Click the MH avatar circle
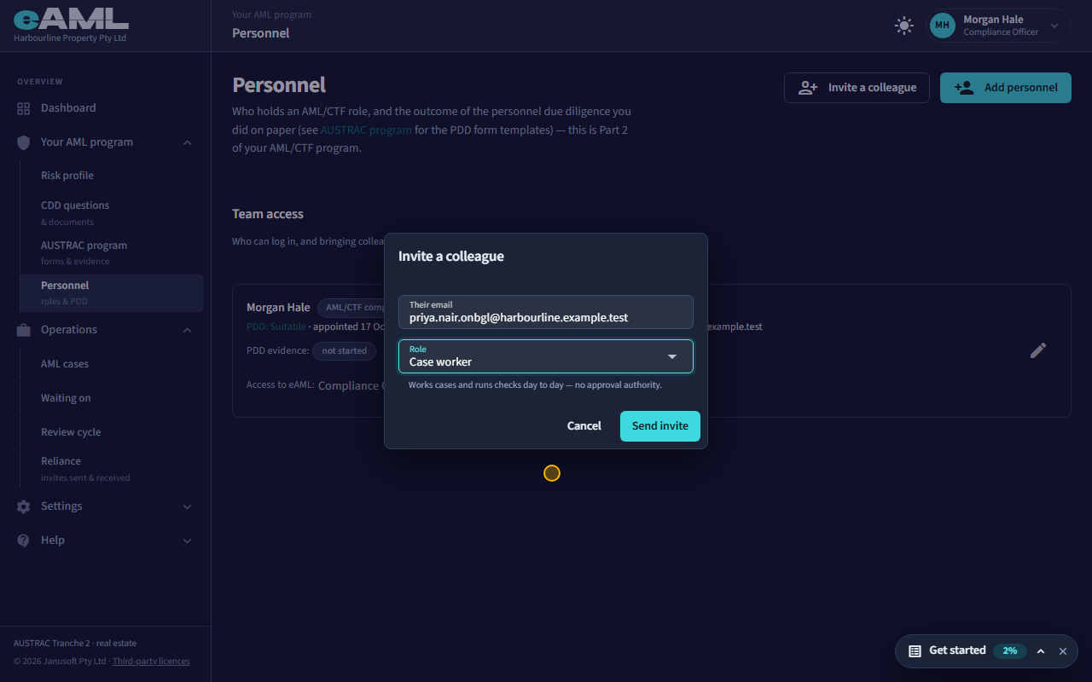The width and height of the screenshot is (1092, 682). (942, 26)
